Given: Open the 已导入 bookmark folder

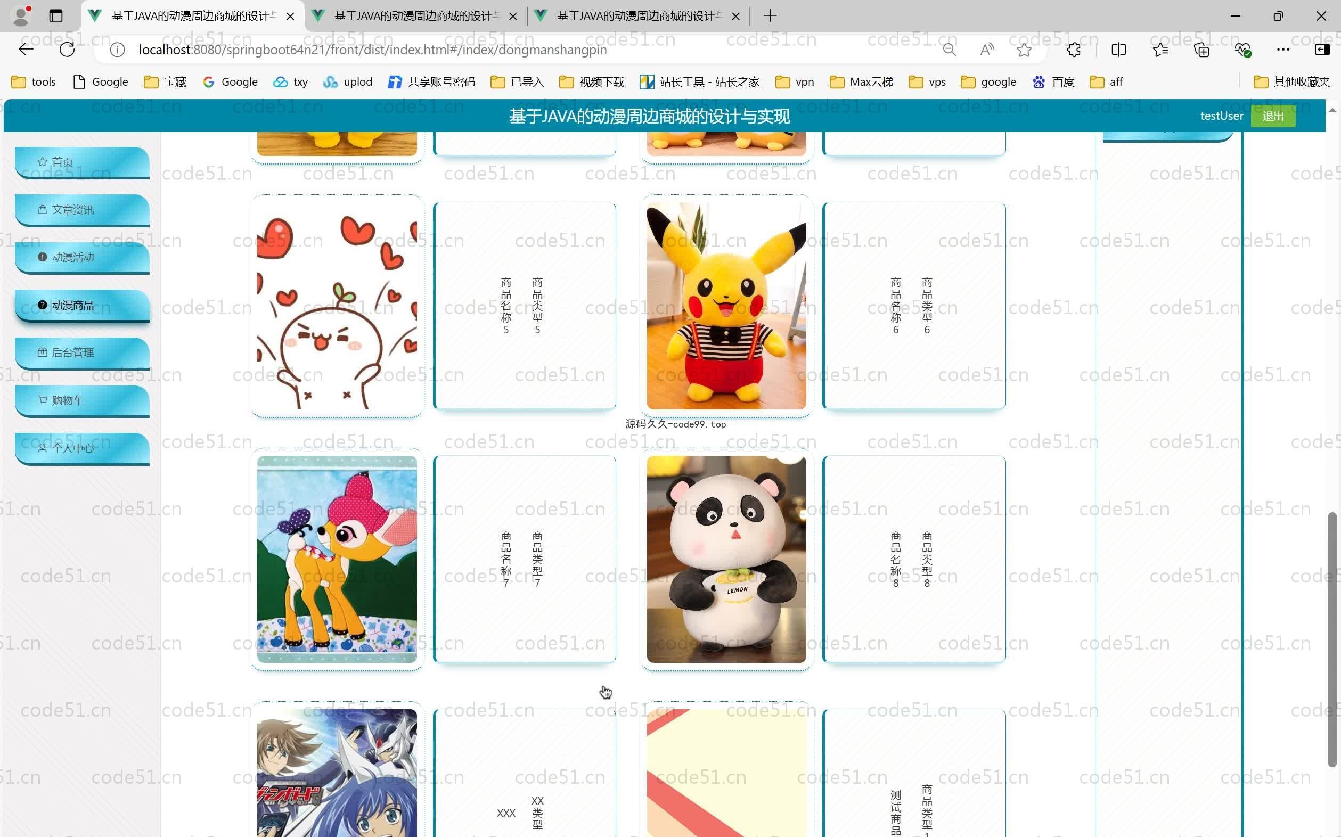Looking at the screenshot, I should 517,82.
